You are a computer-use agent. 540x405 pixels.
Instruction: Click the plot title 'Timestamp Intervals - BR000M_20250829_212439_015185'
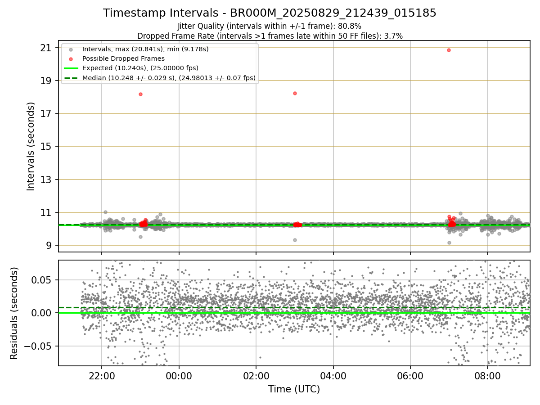point(270,13)
